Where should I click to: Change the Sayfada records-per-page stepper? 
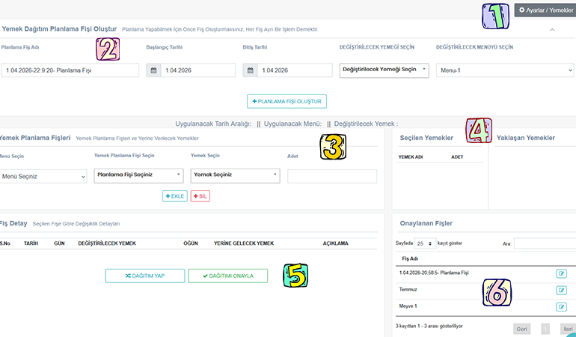pyautogui.click(x=425, y=244)
